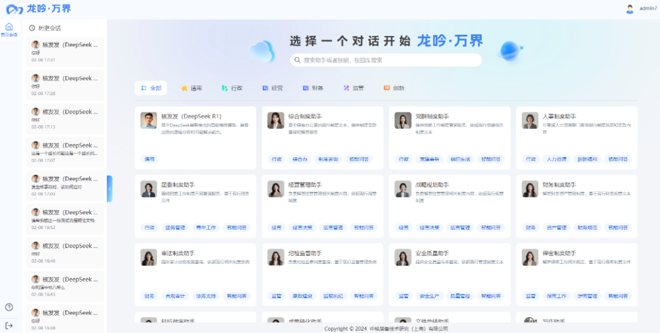
Task: Open history conversation dated 02-08 17:07
Action: [x=64, y=153]
